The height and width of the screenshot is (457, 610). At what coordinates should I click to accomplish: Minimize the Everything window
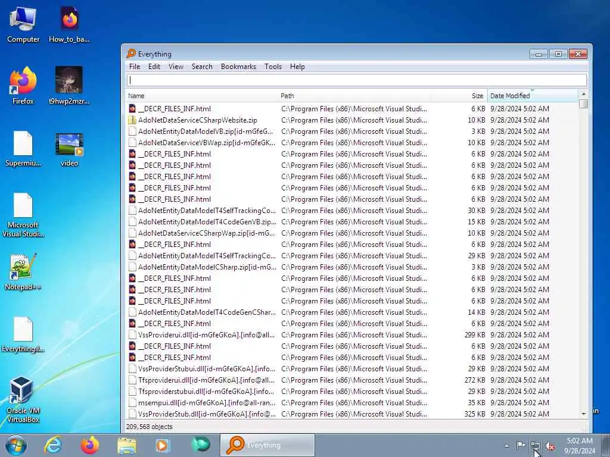[x=539, y=54]
